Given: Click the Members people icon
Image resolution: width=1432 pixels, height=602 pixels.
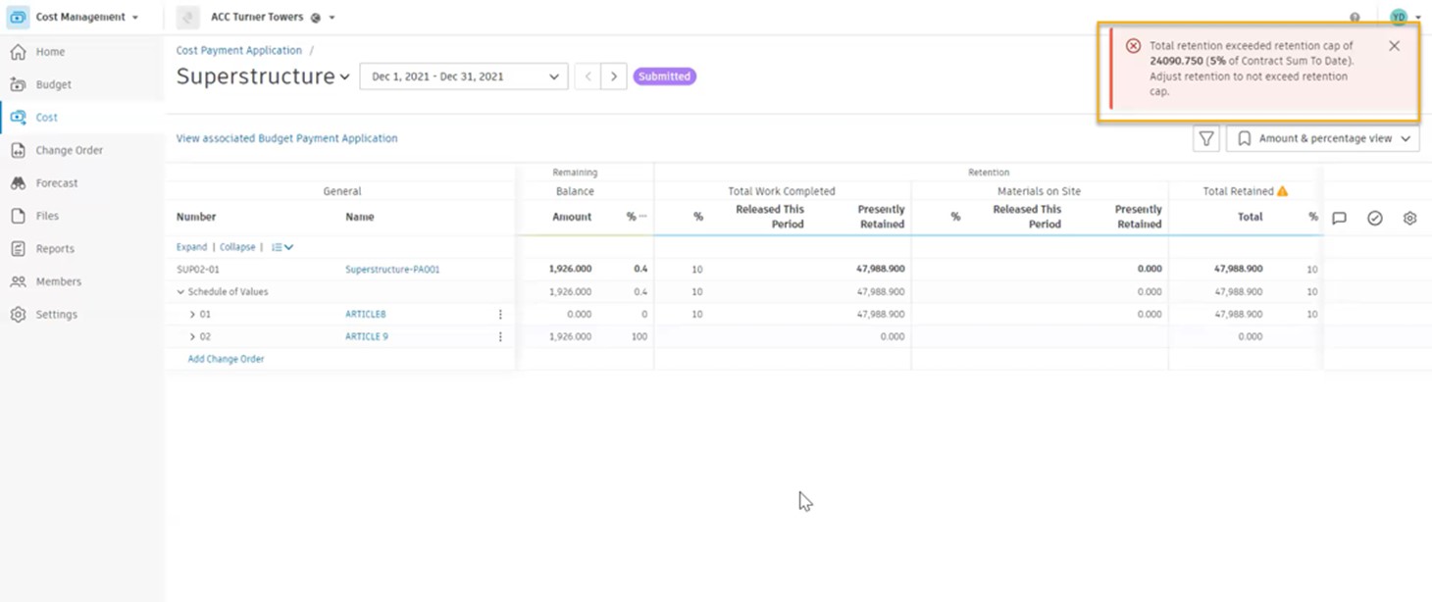Looking at the screenshot, I should 18,281.
